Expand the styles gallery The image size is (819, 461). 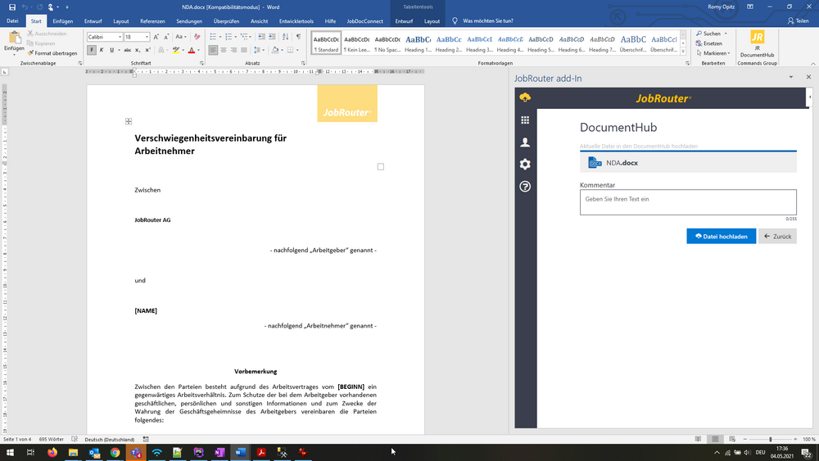click(683, 51)
